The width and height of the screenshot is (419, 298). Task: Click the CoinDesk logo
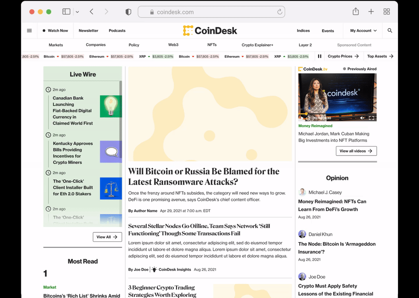coord(210,31)
